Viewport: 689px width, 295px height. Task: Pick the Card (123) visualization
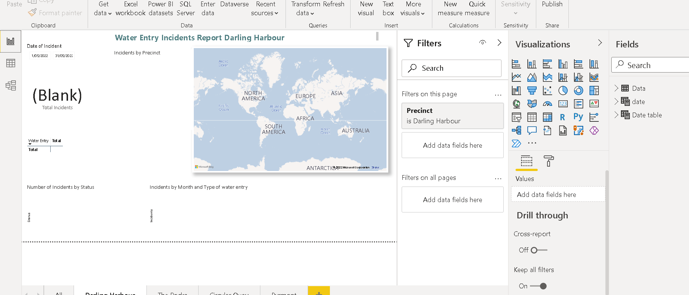coord(563,104)
